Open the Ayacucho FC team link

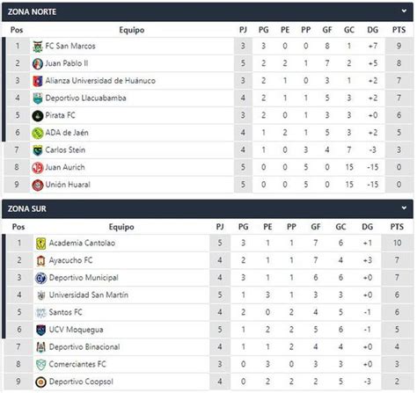coord(70,260)
